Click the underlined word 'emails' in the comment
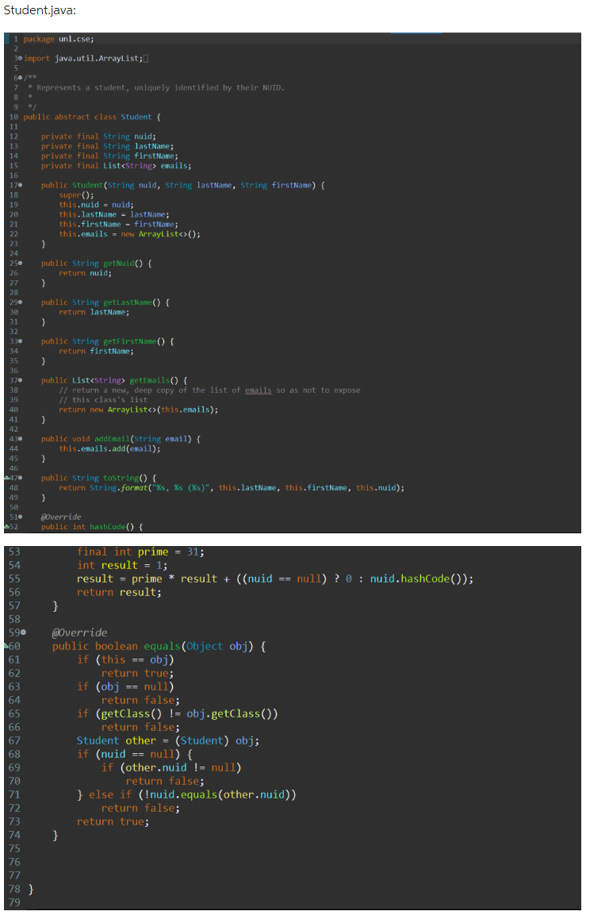 pos(259,390)
